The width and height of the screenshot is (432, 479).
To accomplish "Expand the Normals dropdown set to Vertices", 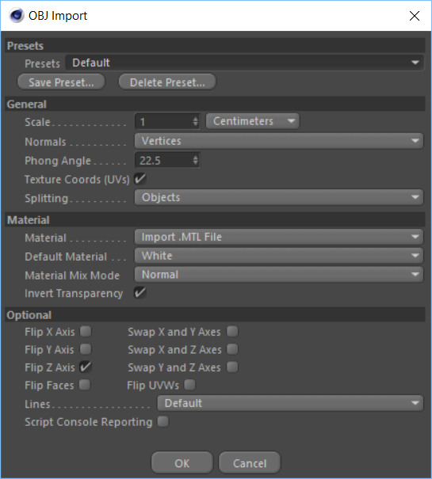I will 279,141.
